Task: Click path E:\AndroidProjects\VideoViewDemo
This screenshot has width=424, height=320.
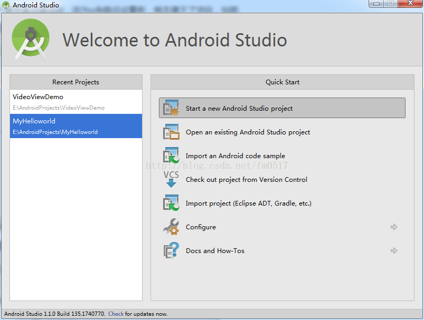Action: tap(59, 108)
